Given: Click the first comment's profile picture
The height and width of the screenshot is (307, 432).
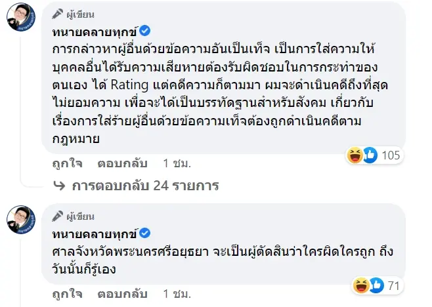Looking at the screenshot, I should click(22, 20).
